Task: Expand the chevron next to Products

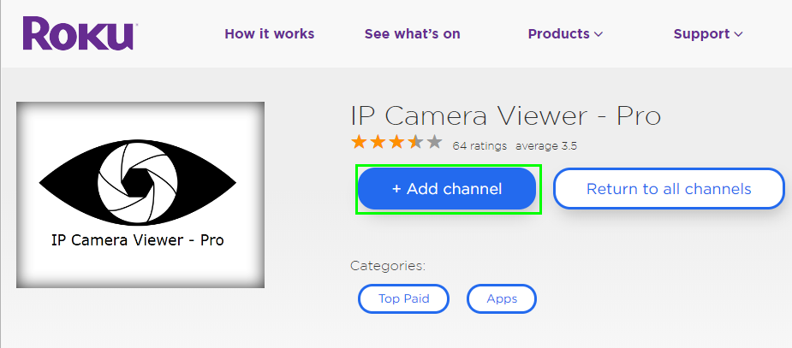Action: 598,35
